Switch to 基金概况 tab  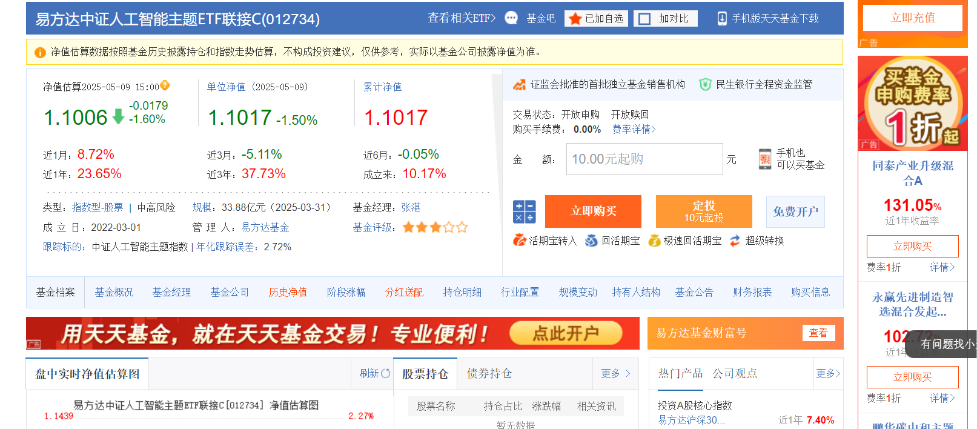[x=114, y=292]
